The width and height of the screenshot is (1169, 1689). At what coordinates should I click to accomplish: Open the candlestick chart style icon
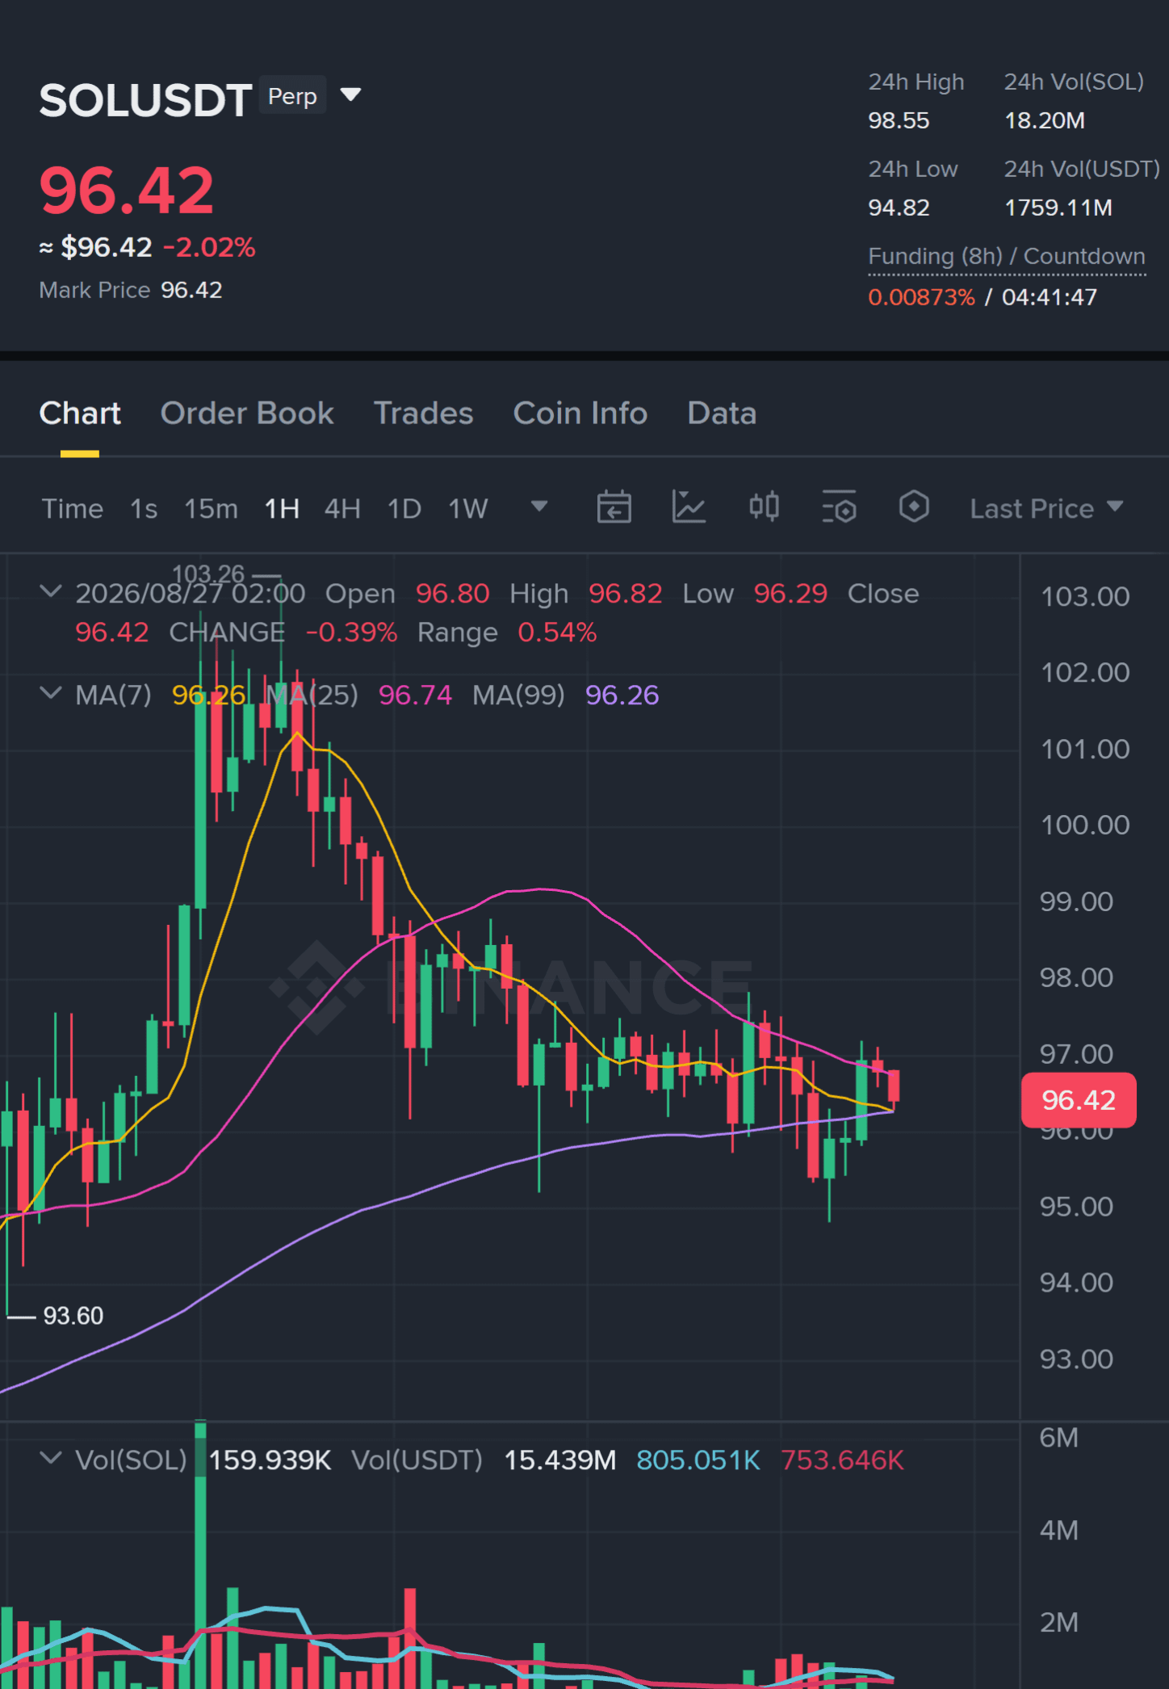764,507
